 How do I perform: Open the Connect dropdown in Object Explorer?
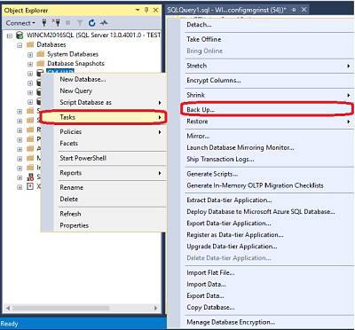(x=20, y=23)
